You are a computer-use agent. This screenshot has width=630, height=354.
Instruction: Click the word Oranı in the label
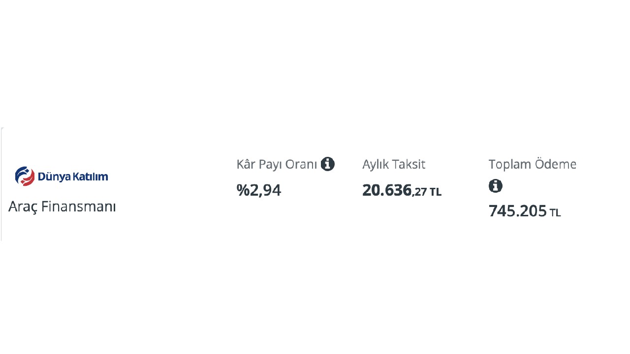pos(302,164)
